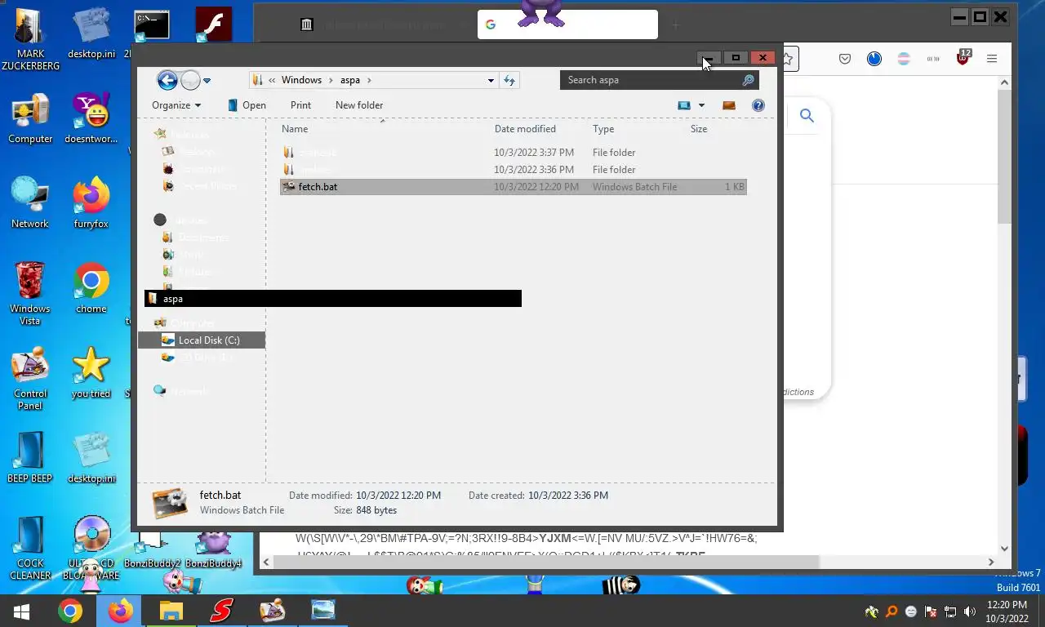Select the Windows breadcrumb in the address bar

[301, 80]
